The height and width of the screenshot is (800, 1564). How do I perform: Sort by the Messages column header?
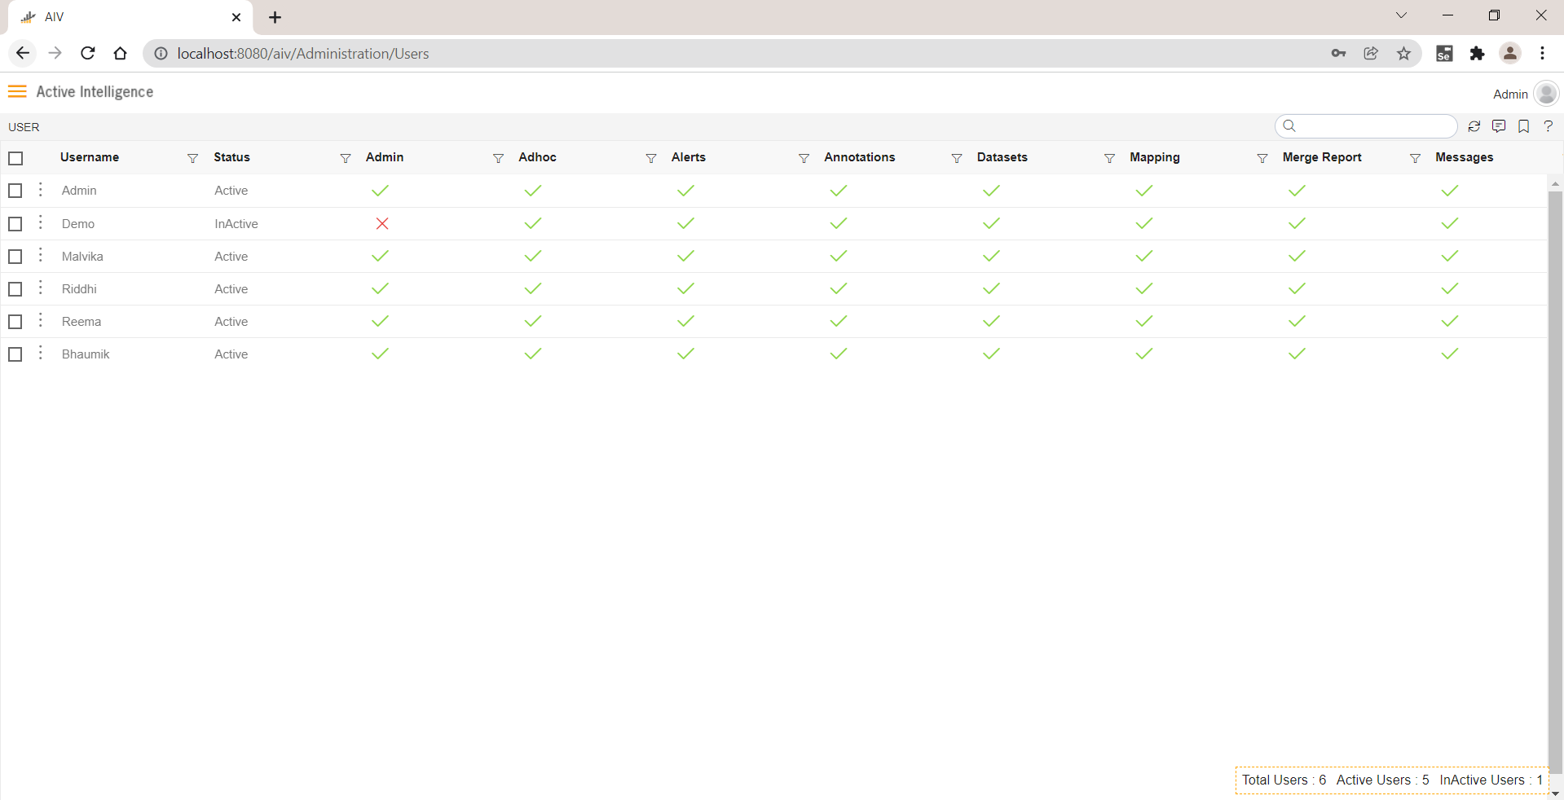(1464, 157)
